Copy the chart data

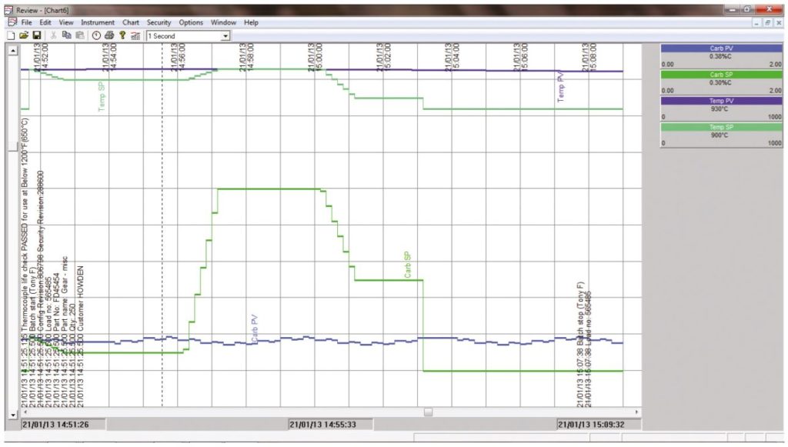pyautogui.click(x=67, y=34)
